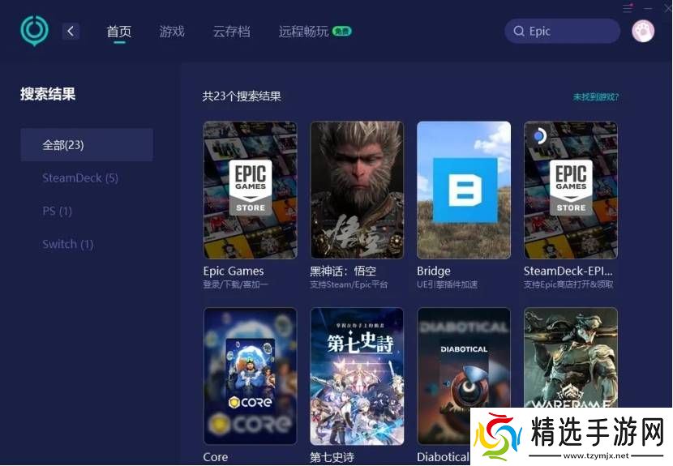This screenshot has width=673, height=466.
Task: Select the 黑神话:悟空 game cover
Action: click(x=357, y=190)
